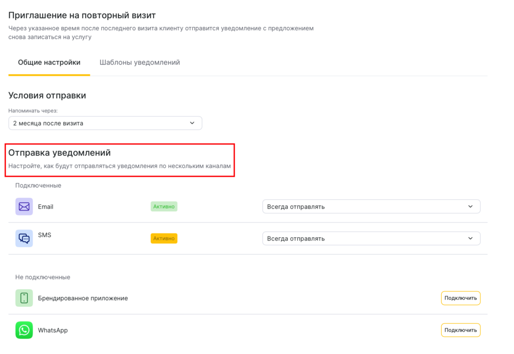Click the "SMS" channel label
Image resolution: width=514 pixels, height=354 pixels.
coord(45,235)
